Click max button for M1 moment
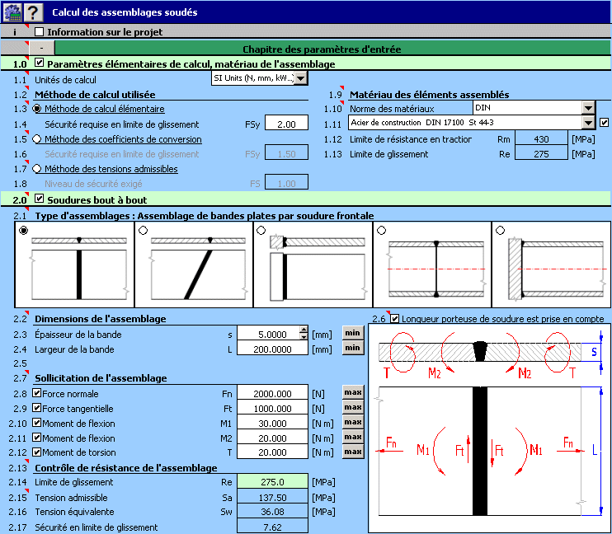The width and height of the screenshot is (612, 534). pos(353,422)
